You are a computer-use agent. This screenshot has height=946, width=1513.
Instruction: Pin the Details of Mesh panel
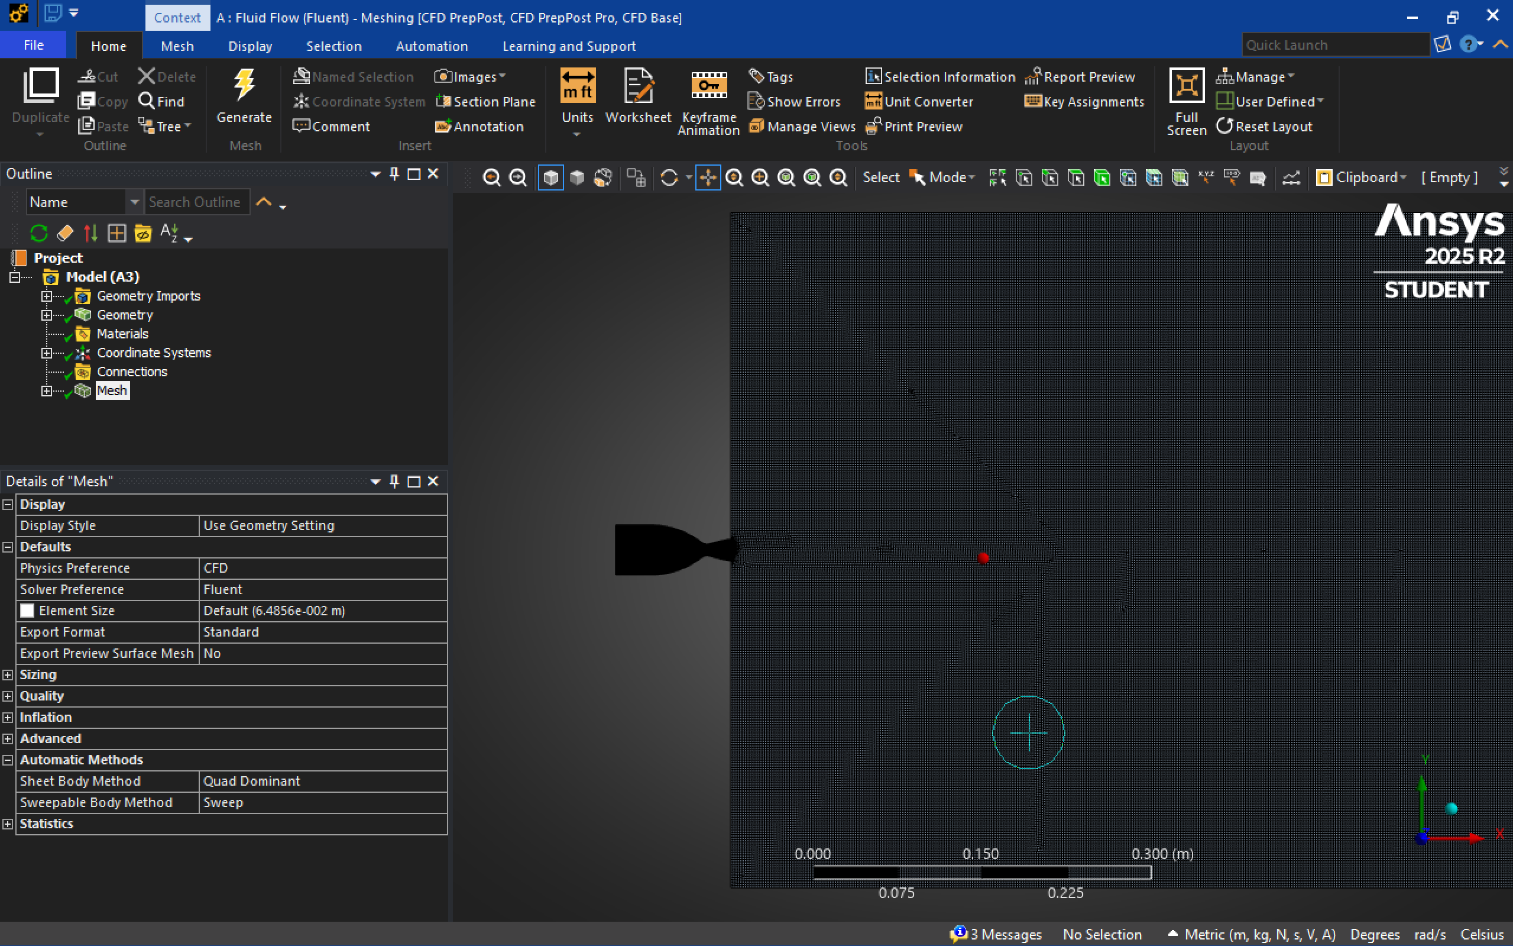(x=394, y=481)
